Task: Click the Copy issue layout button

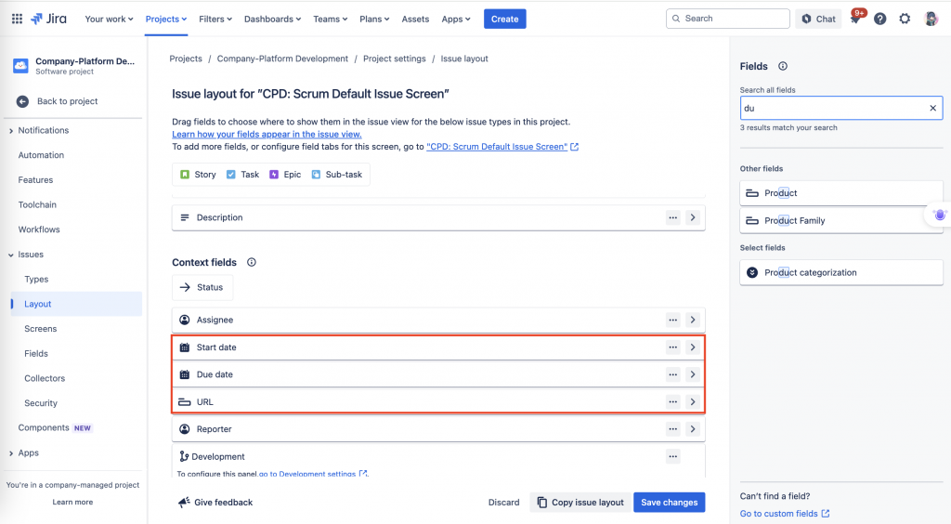Action: [580, 503]
